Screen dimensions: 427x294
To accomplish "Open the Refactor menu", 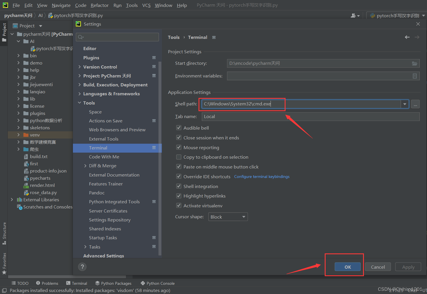I will coord(99,5).
